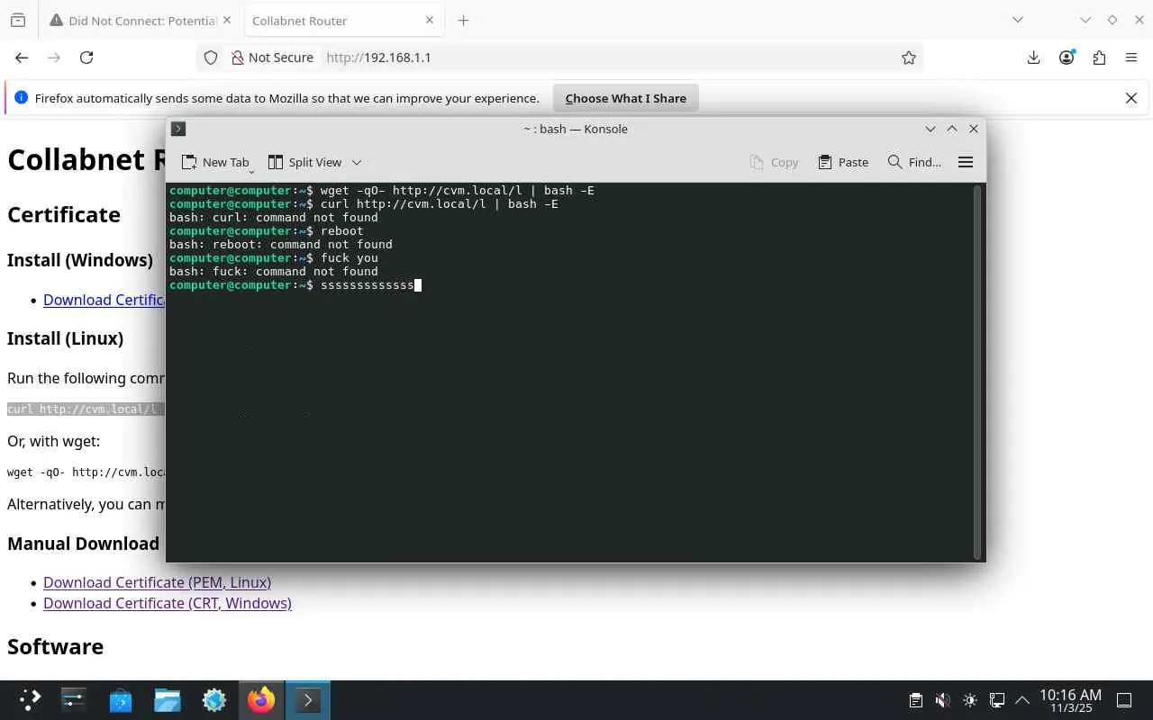The image size is (1153, 720).
Task: Launch Discover software center from taskbar
Action: [x=121, y=700]
